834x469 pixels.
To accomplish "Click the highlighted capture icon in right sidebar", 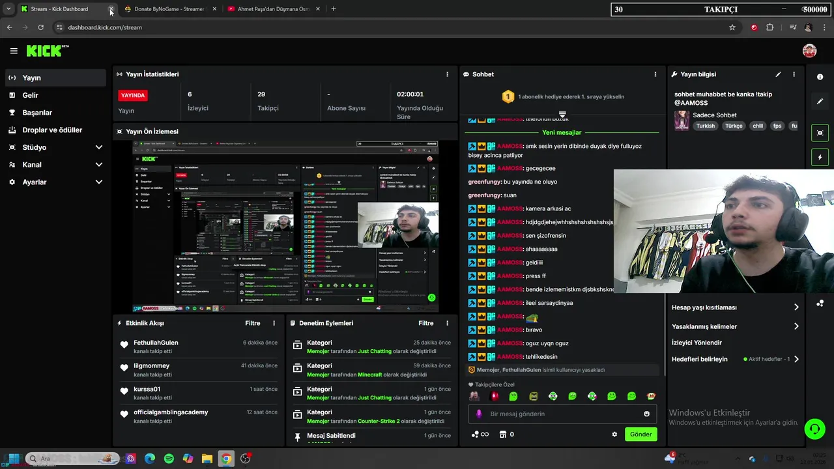I will tap(820, 133).
